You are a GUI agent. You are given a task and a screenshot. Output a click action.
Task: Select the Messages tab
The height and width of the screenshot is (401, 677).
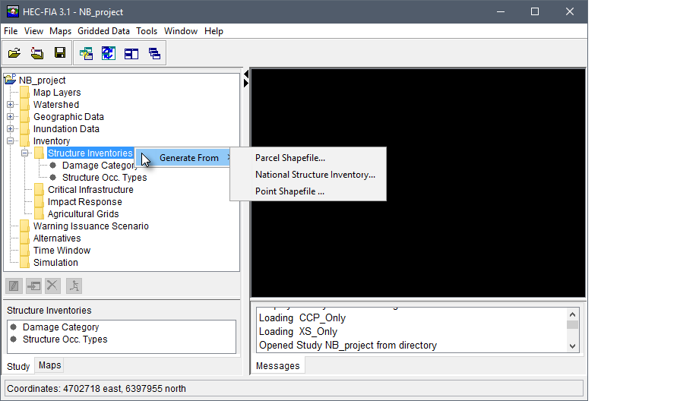click(x=277, y=366)
